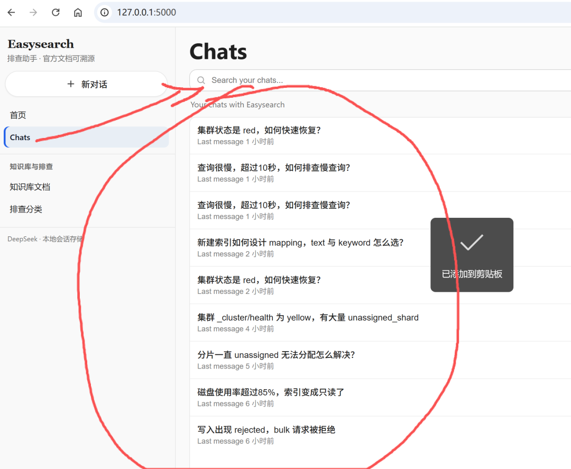Open the browser home page icon
This screenshot has height=469, width=571.
click(x=78, y=12)
